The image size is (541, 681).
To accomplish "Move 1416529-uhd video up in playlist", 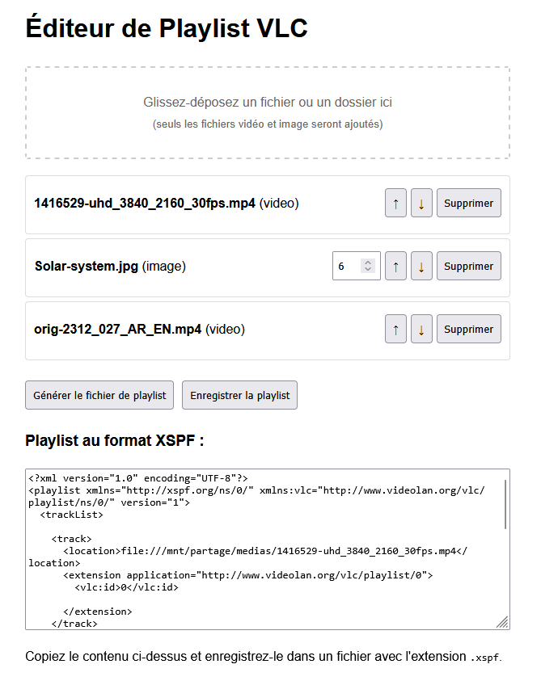I will [x=395, y=204].
